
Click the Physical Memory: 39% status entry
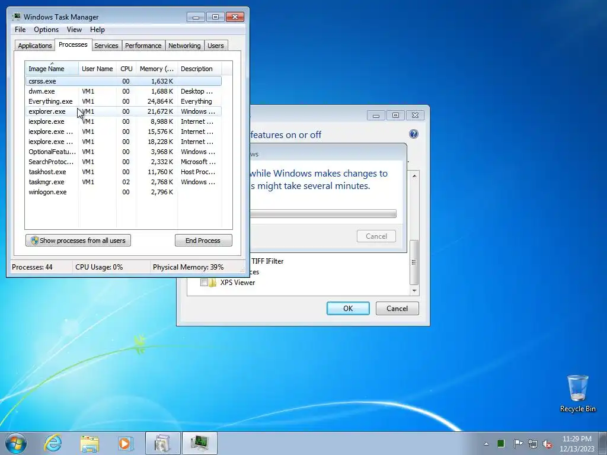click(x=188, y=267)
